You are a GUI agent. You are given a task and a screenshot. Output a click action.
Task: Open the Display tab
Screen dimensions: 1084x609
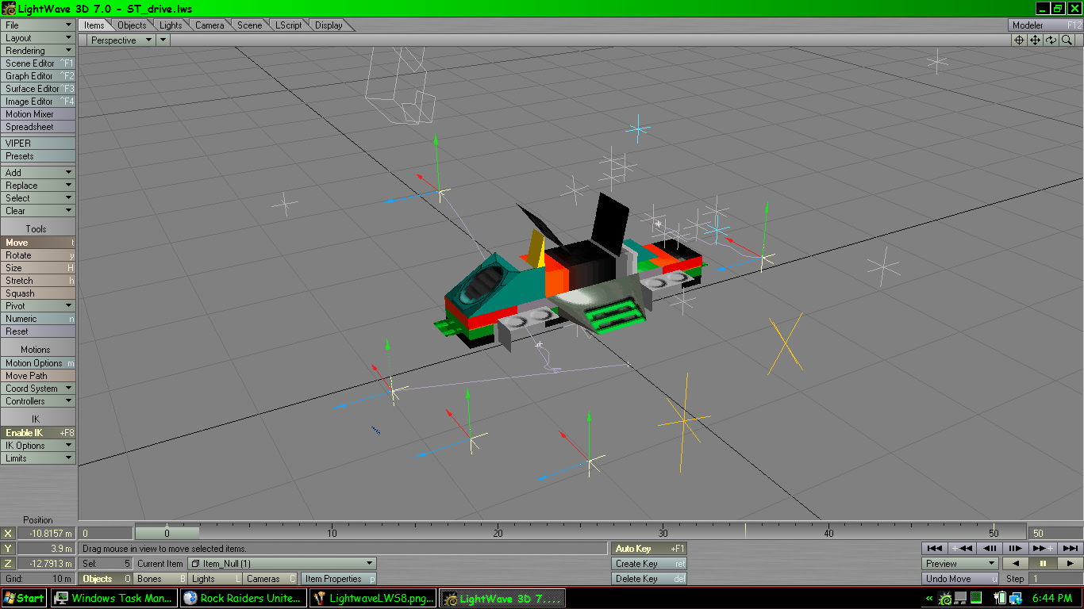click(329, 25)
